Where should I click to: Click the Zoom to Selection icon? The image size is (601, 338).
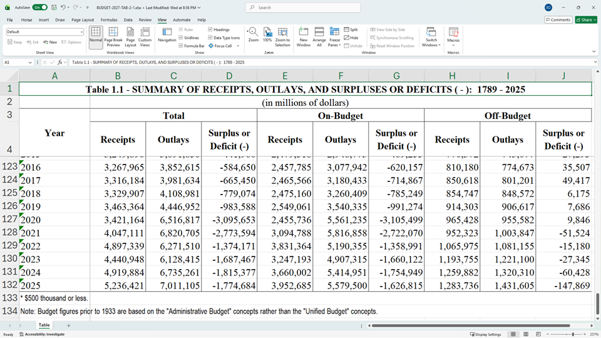coord(282,36)
